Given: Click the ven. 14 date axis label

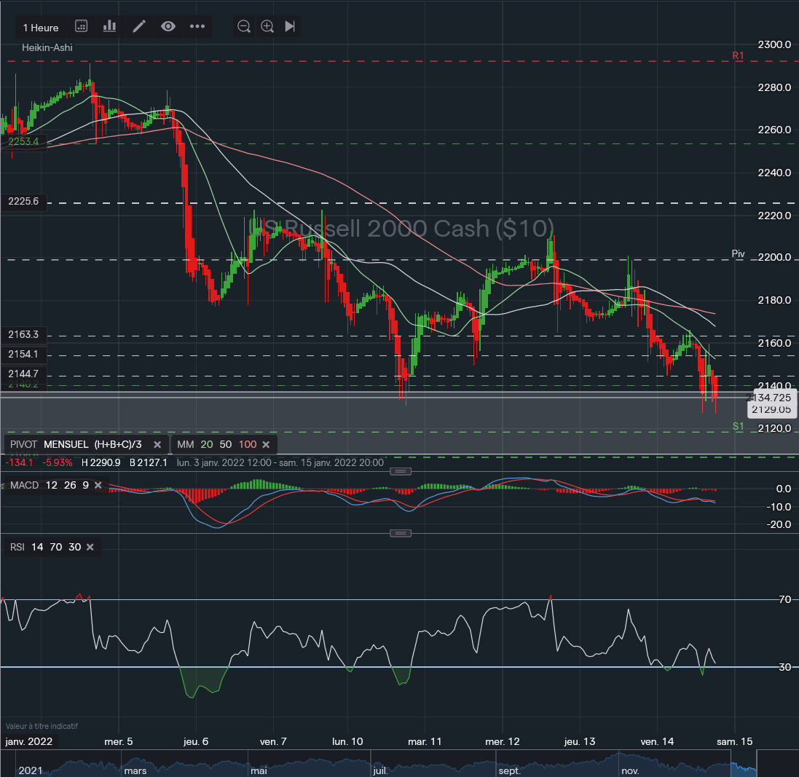Looking at the screenshot, I should pos(658,741).
